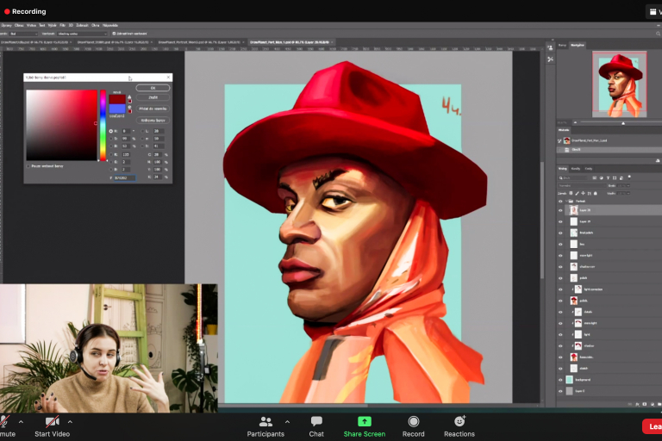Screen dimensions: 662x441
Task: Open the Obraz menu
Action: click(x=19, y=25)
